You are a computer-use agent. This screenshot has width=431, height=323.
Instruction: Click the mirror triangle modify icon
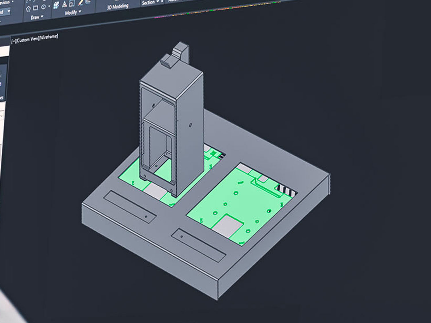[x=65, y=4]
